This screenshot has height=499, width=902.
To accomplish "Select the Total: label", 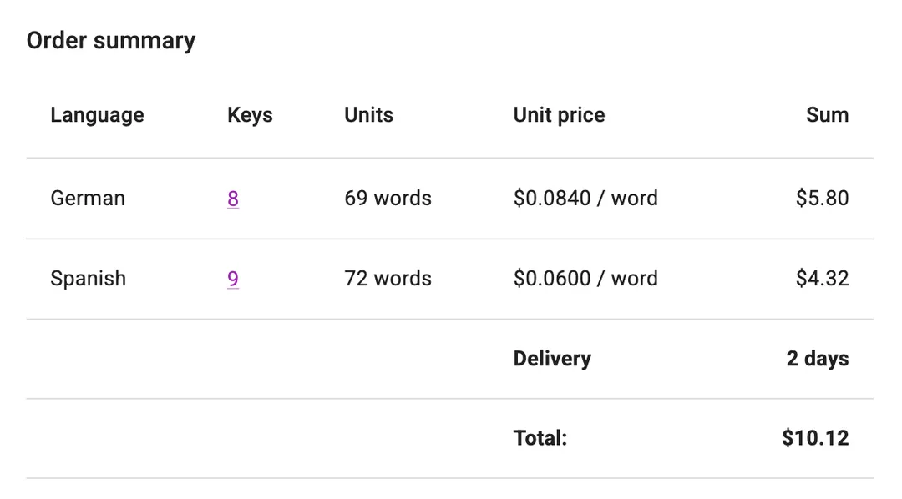I will [540, 438].
